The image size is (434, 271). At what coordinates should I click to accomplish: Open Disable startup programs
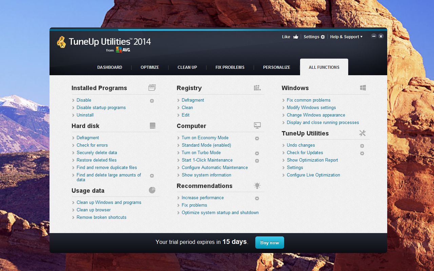pos(101,107)
